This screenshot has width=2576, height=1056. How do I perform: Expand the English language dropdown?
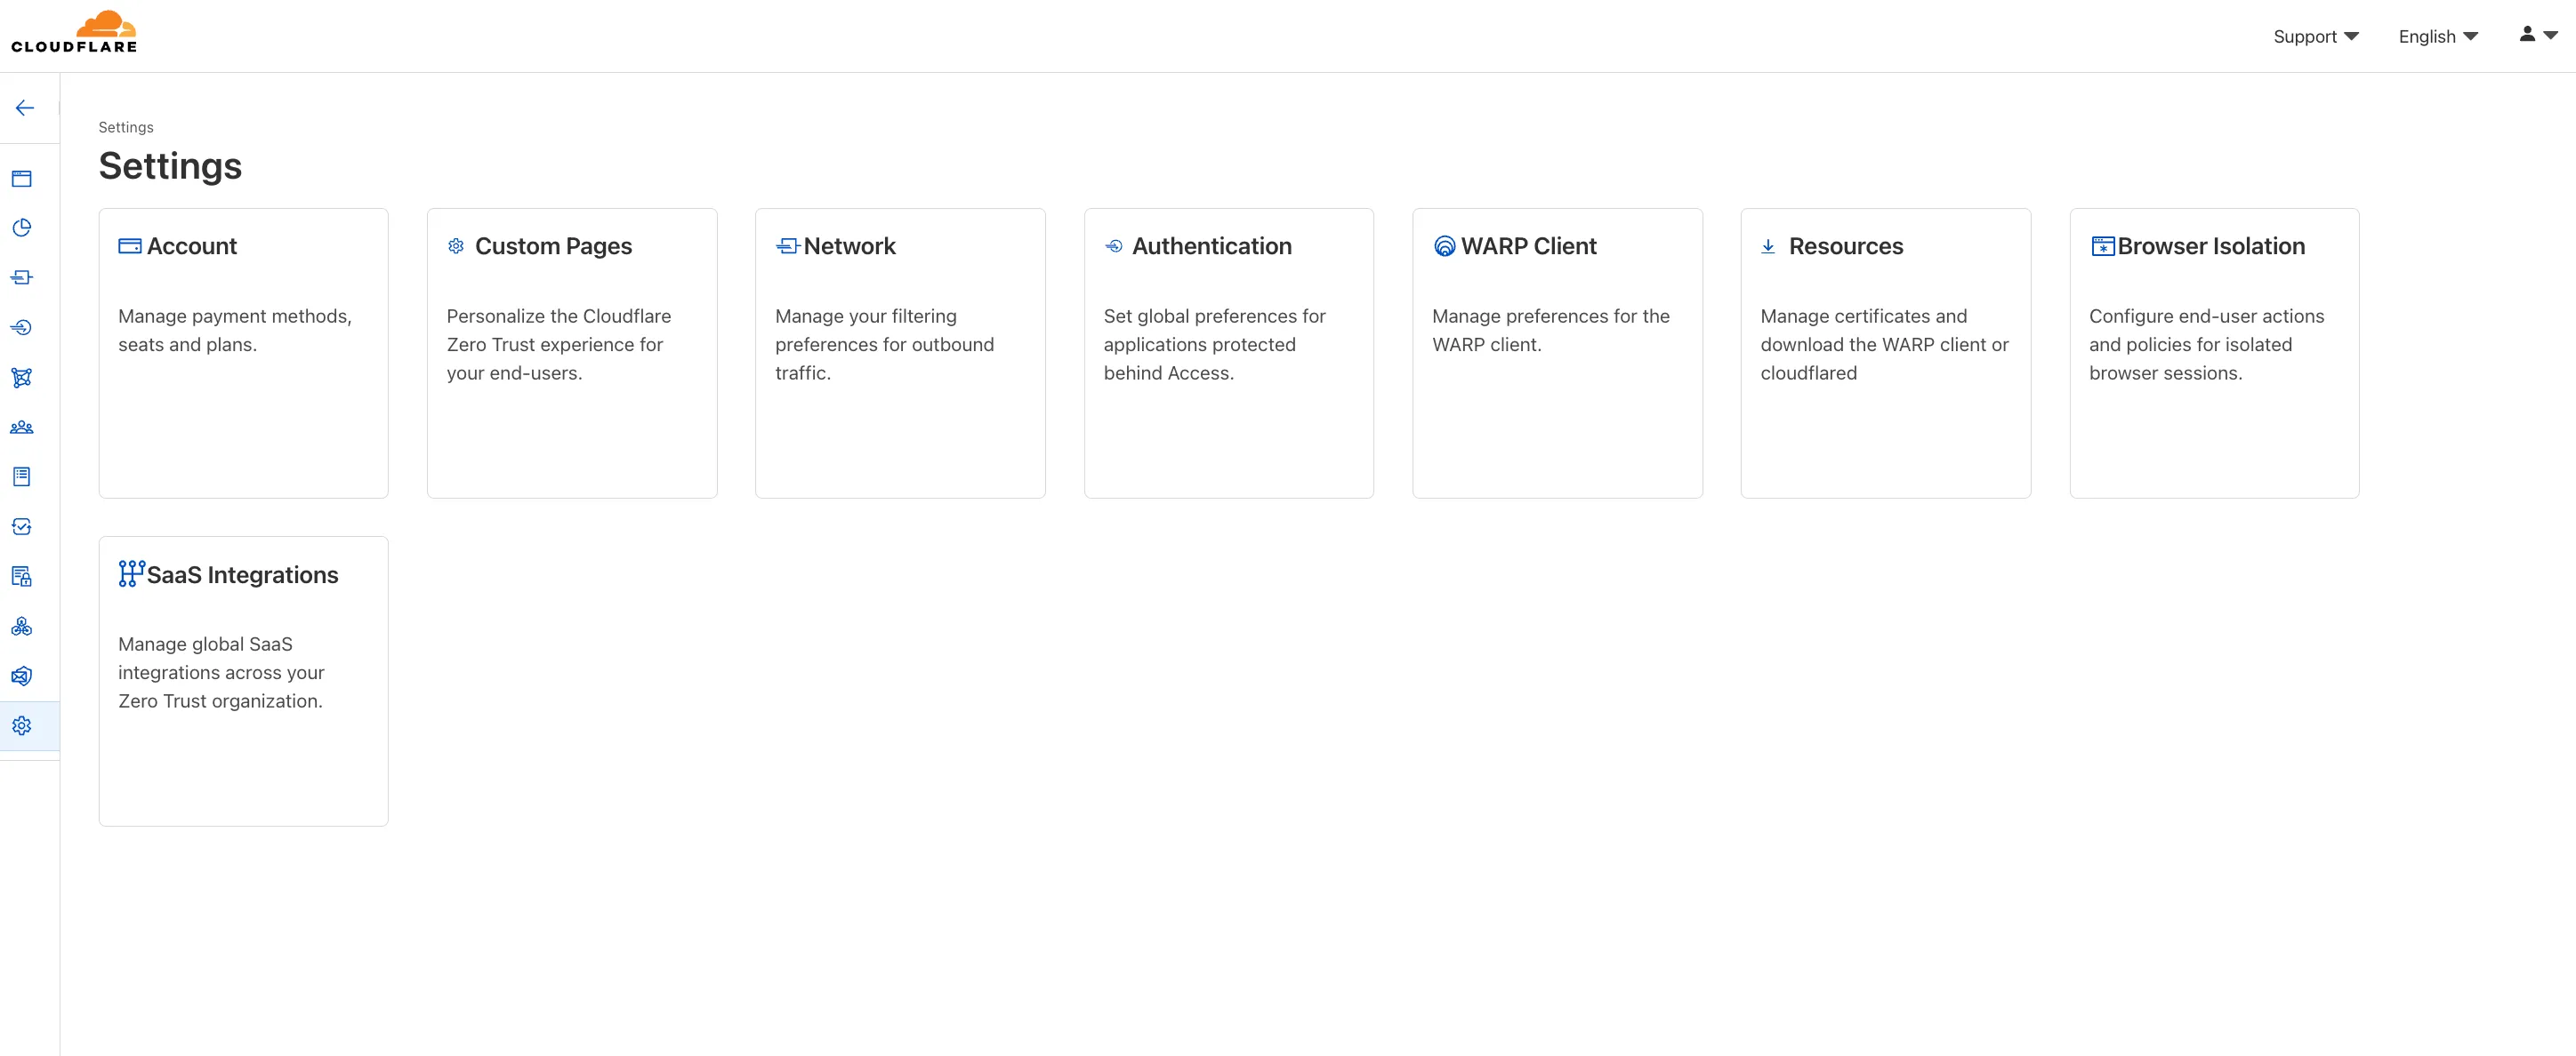[x=2438, y=37]
